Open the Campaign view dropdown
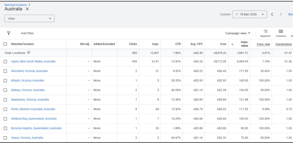 tap(238, 33)
